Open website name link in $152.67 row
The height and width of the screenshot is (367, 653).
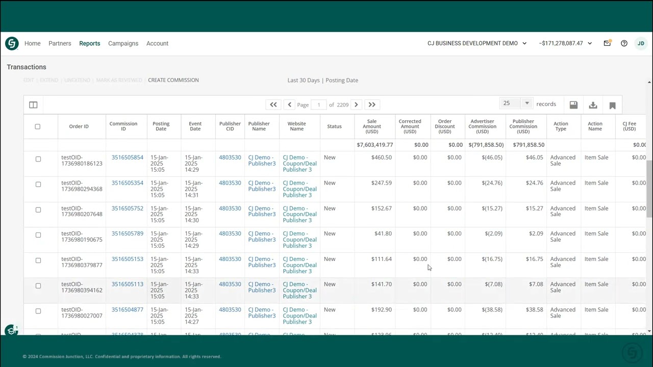click(x=299, y=214)
